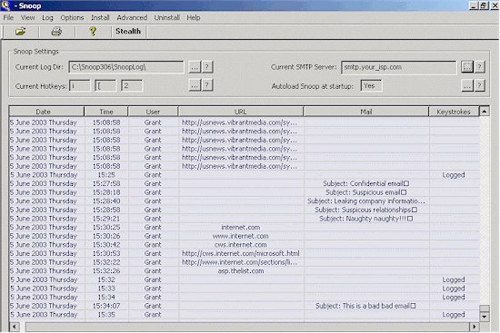Select the 'www.internet.com' URL entry
Viewport: 500px width, 333px height.
(241, 236)
